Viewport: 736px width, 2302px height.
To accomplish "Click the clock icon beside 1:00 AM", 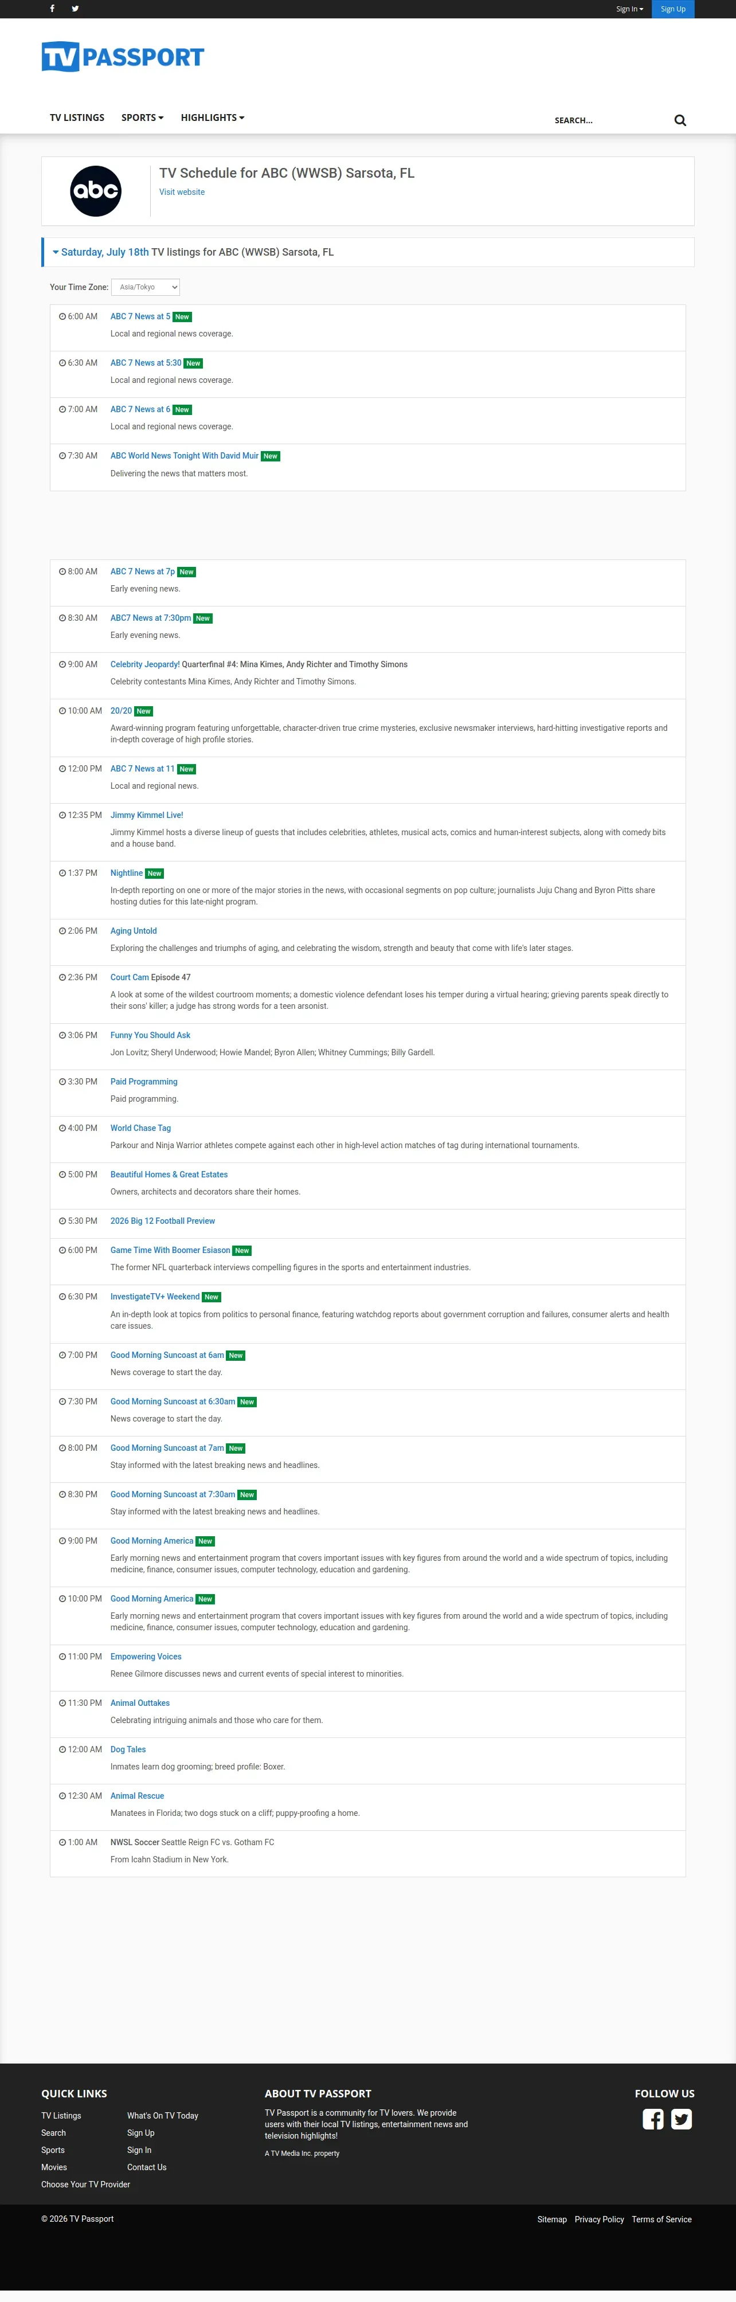I will click(x=62, y=1843).
